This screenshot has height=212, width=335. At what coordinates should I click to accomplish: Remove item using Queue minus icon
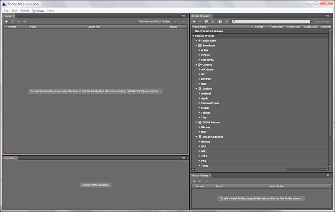click(19, 22)
